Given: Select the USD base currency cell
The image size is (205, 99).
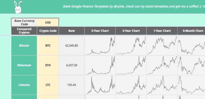Looking at the screenshot, I should pyautogui.click(x=48, y=23).
